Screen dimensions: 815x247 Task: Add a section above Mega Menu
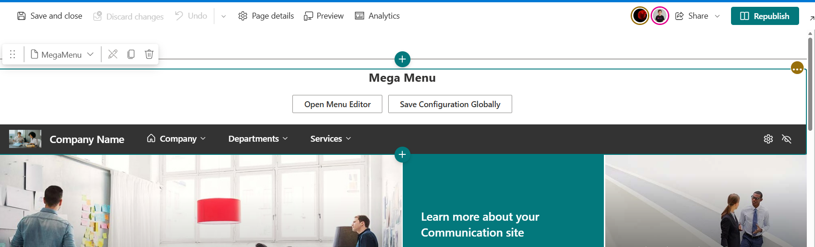click(402, 59)
